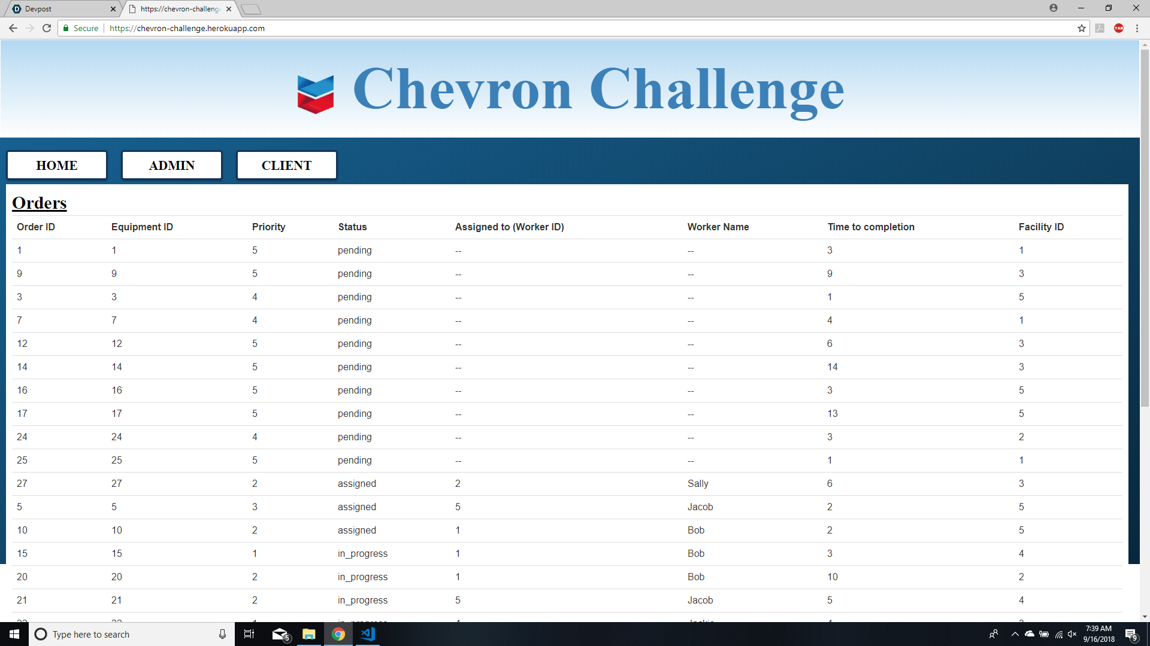The image size is (1150, 646).
Task: Open File Explorer from the taskbar
Action: [309, 634]
